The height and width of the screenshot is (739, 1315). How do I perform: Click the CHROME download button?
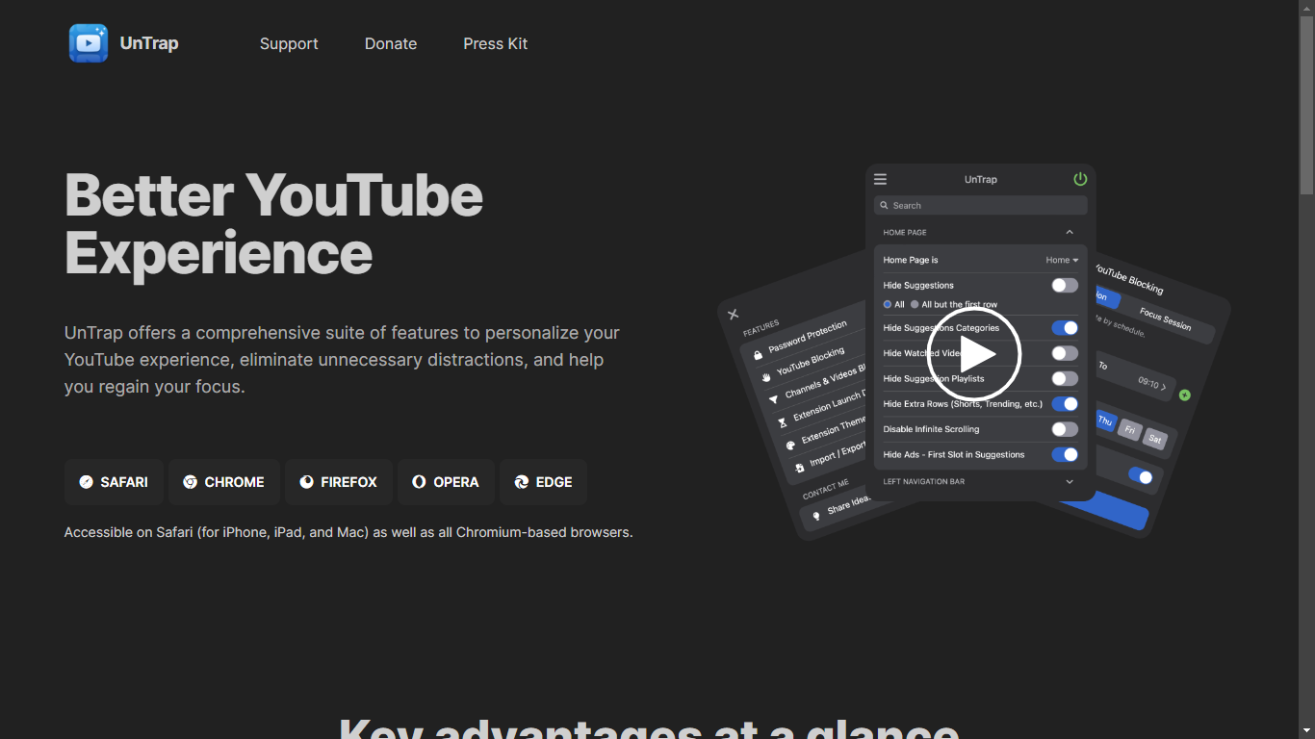[x=224, y=482]
